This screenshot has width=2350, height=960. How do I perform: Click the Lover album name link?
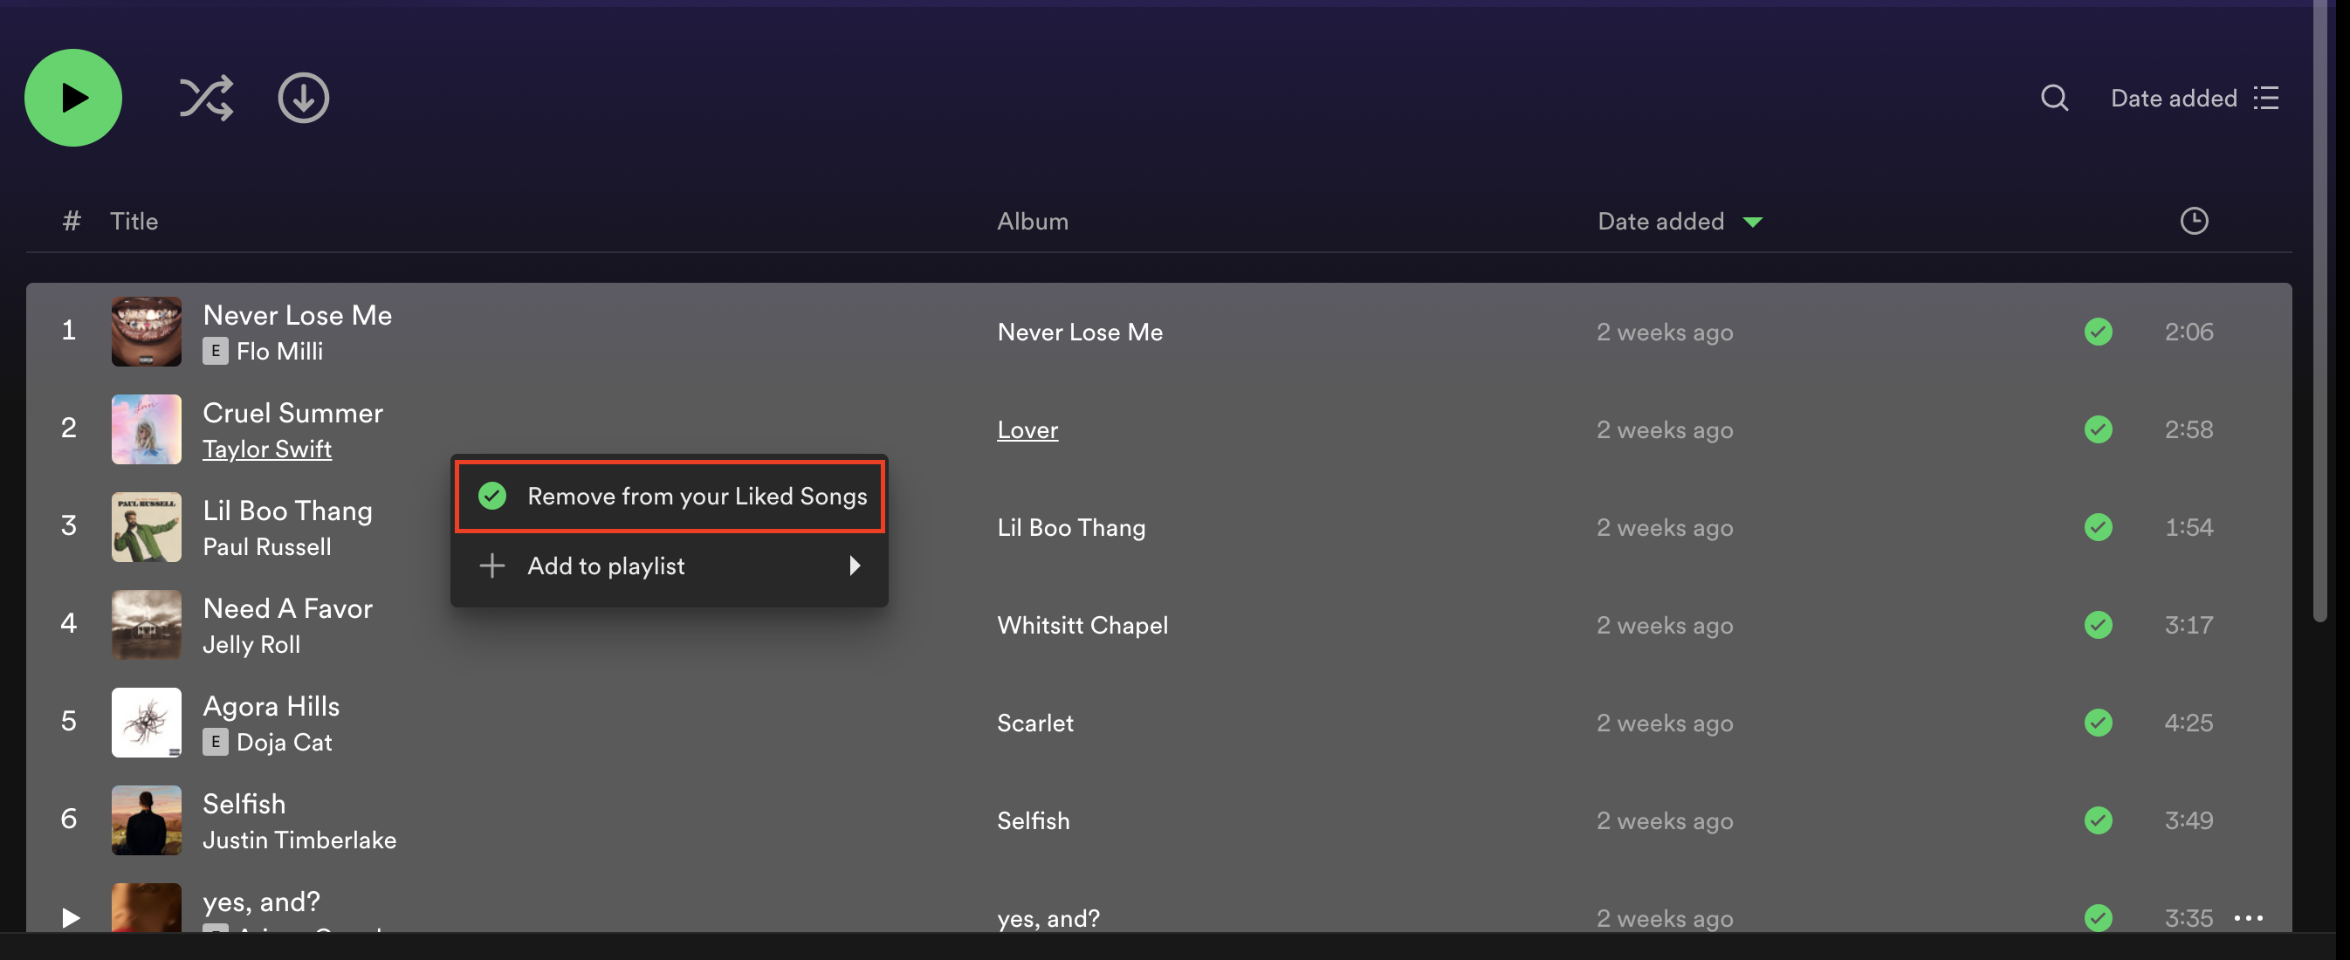1027,429
